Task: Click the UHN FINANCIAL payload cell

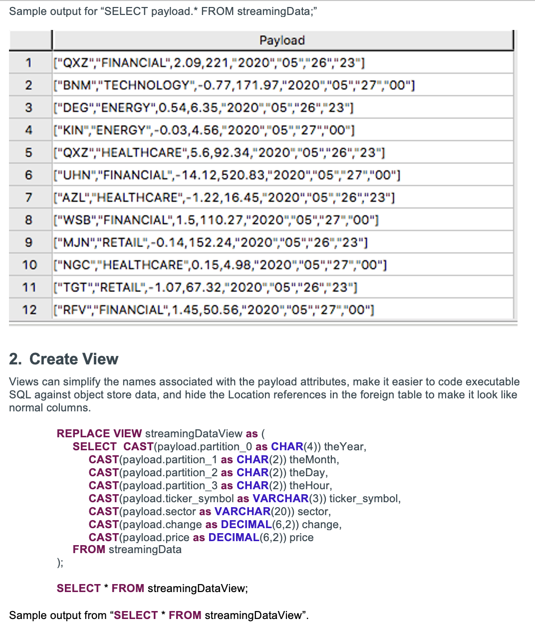Action: (x=227, y=175)
